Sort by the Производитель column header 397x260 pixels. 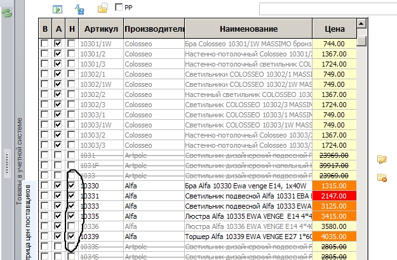(x=154, y=29)
